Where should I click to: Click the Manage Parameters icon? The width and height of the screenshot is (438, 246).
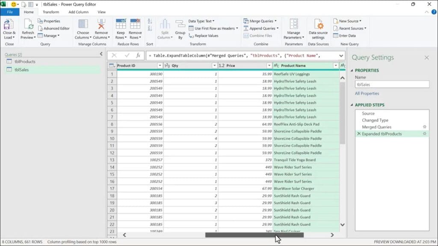point(294,25)
